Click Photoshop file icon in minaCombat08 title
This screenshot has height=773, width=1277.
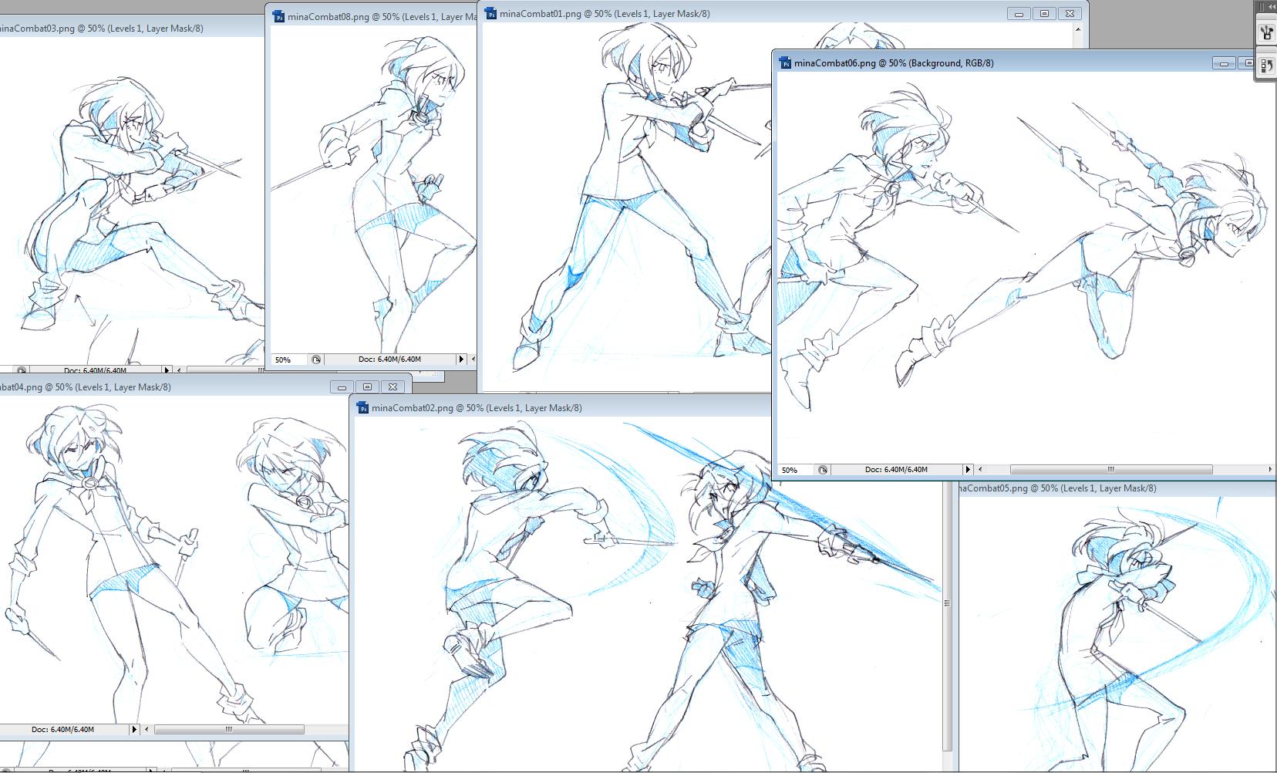[278, 17]
